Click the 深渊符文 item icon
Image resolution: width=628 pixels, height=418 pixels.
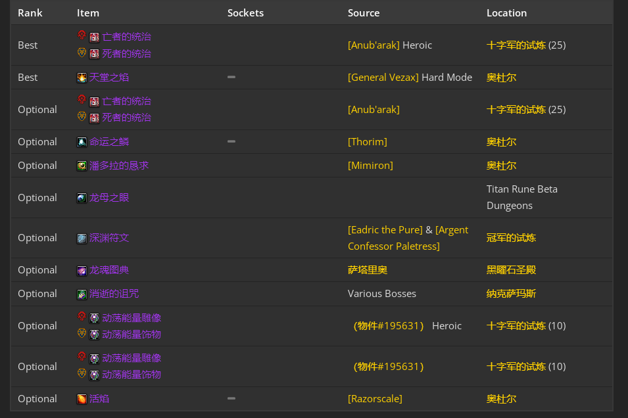(82, 239)
